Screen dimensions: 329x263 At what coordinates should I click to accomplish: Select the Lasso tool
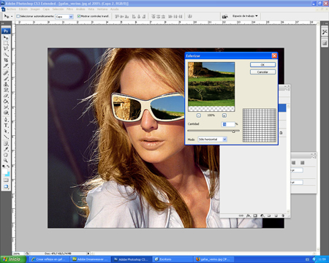[x=6, y=49]
